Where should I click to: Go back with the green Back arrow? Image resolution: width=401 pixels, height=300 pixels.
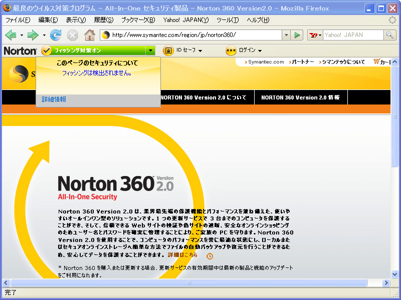click(x=11, y=35)
